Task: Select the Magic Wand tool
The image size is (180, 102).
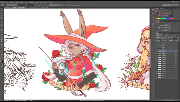Action: point(2,18)
